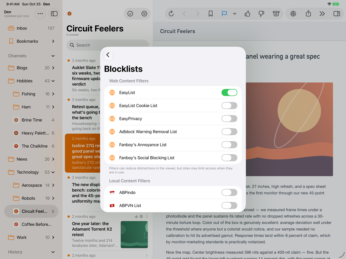This screenshot has height=259, width=346.
Task: Collapse the Technology folder chevron
Action: [53, 172]
